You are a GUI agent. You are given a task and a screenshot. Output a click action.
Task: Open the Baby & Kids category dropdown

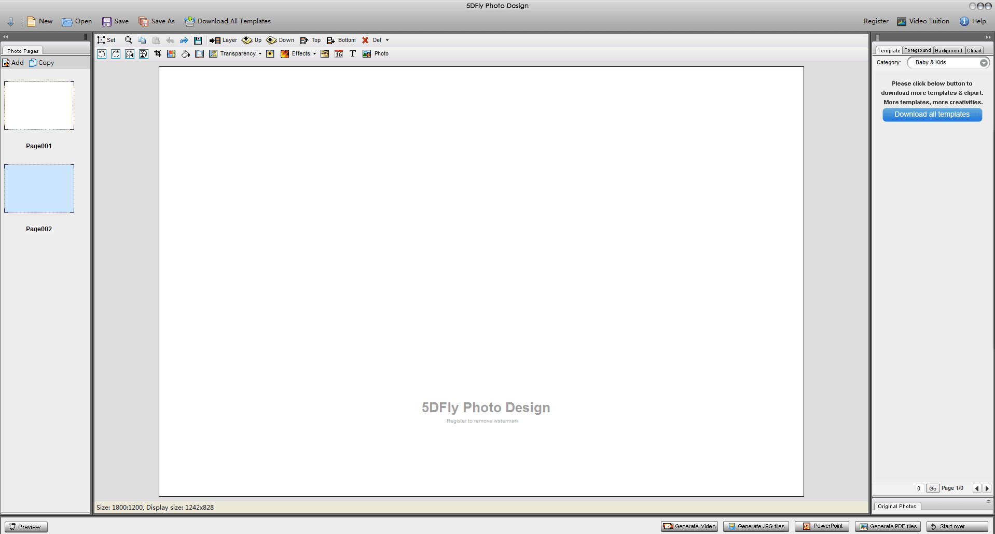(x=985, y=62)
